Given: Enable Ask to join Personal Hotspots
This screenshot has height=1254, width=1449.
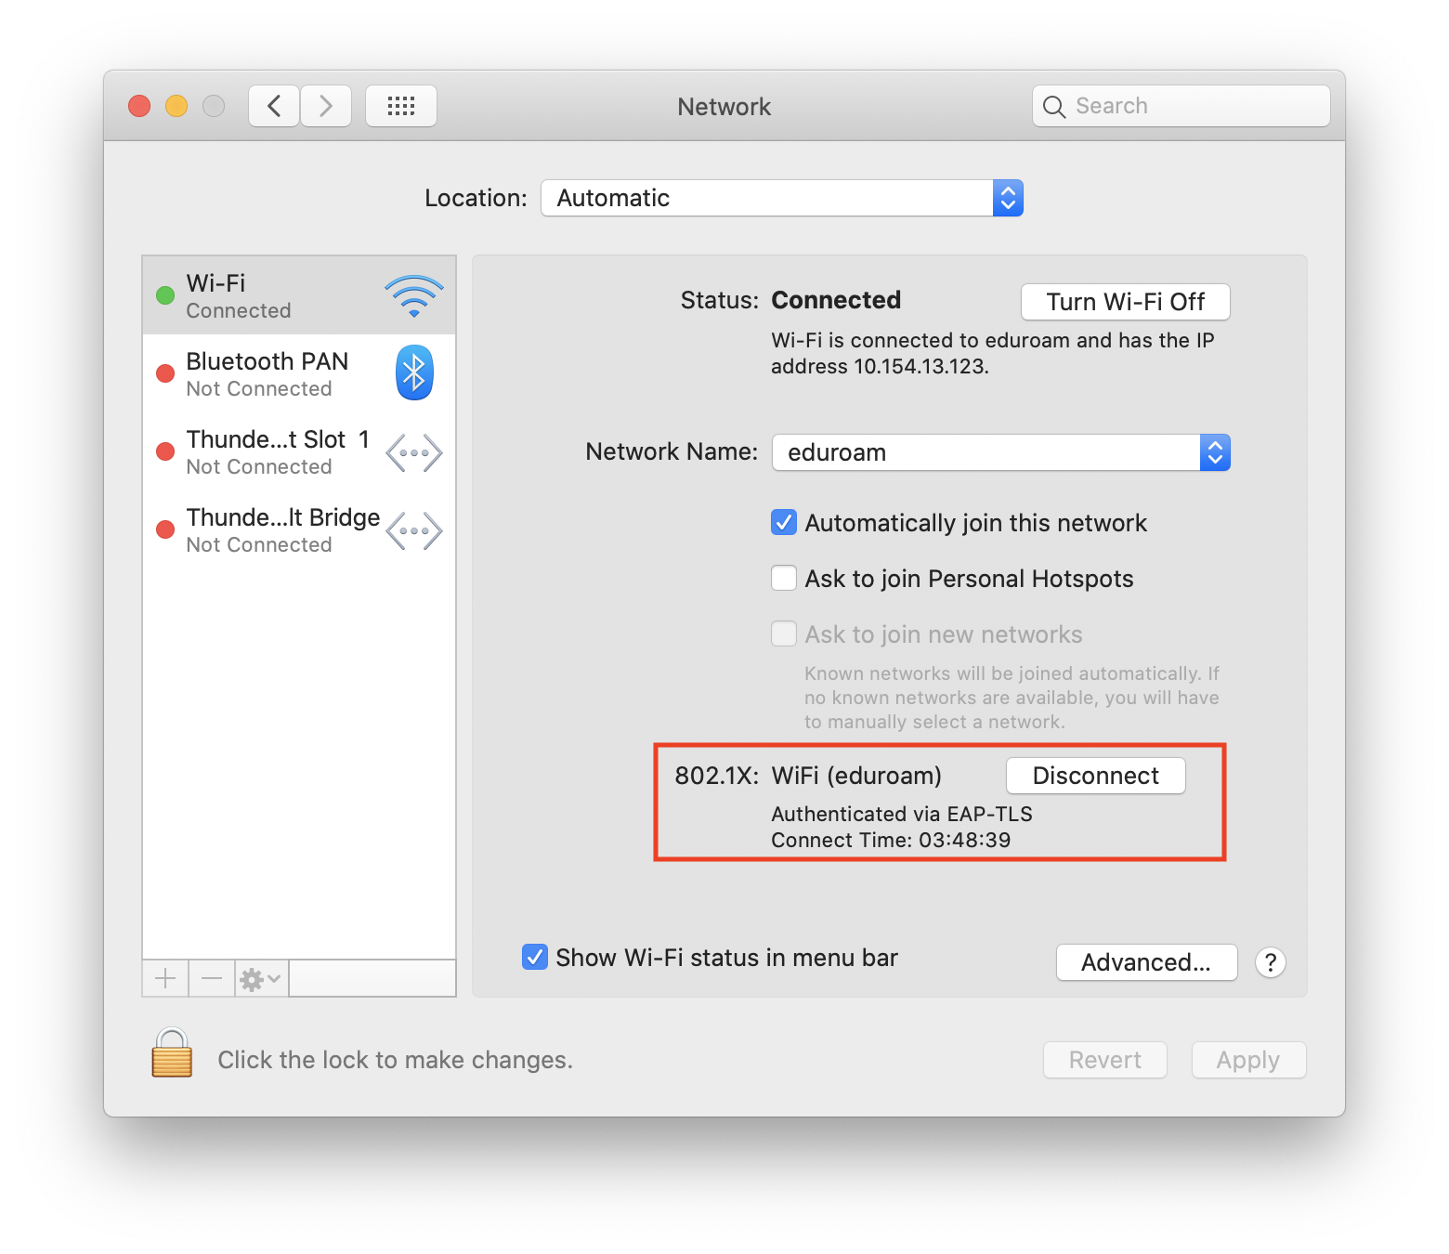Looking at the screenshot, I should click(784, 579).
